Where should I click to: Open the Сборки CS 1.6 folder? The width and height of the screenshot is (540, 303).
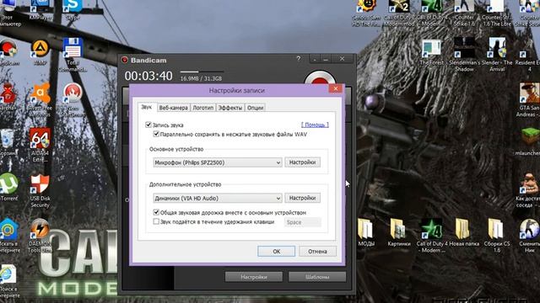497,236
